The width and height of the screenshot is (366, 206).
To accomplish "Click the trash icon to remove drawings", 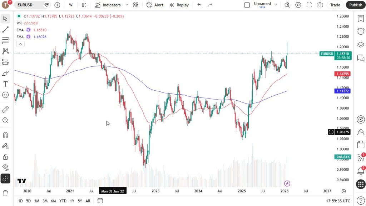I will coord(5,193).
